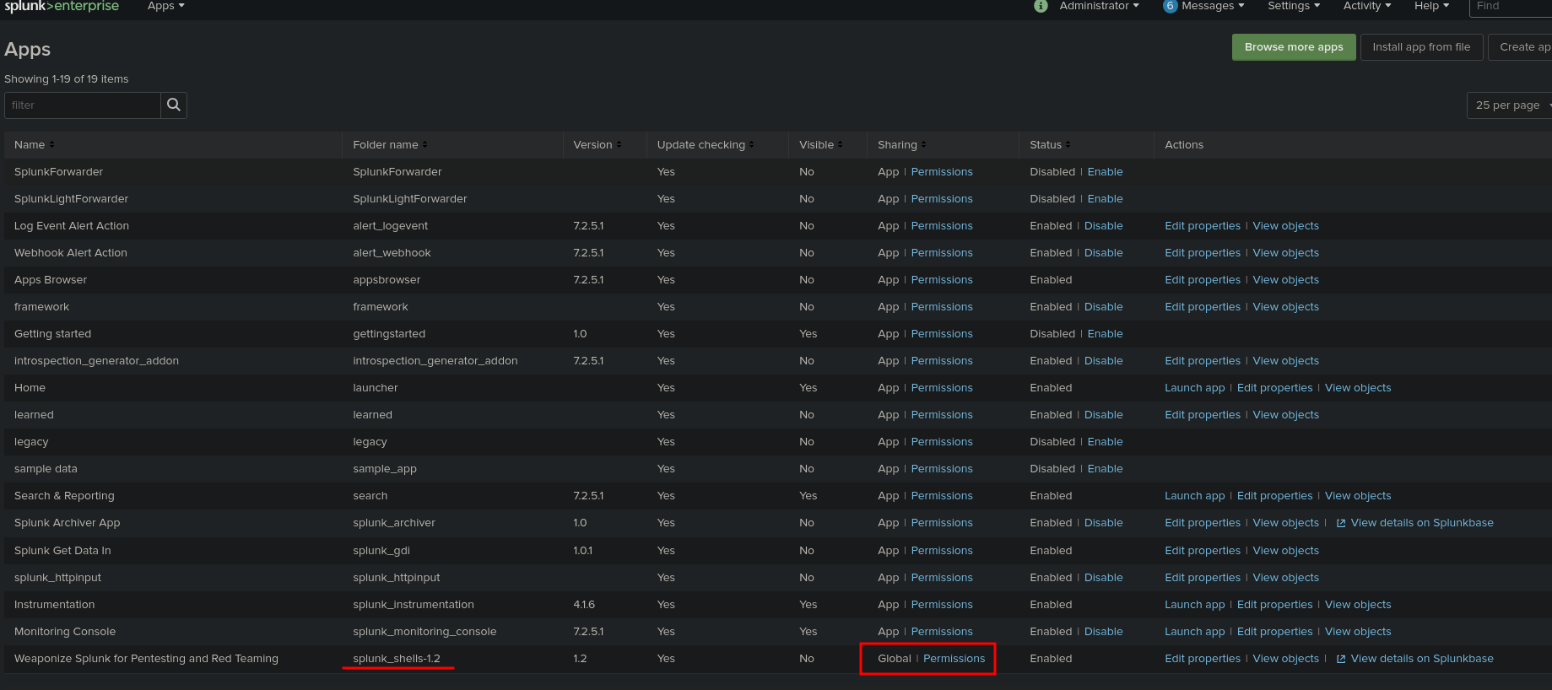This screenshot has width=1552, height=690.
Task: Enable the legacy app
Action: point(1105,442)
